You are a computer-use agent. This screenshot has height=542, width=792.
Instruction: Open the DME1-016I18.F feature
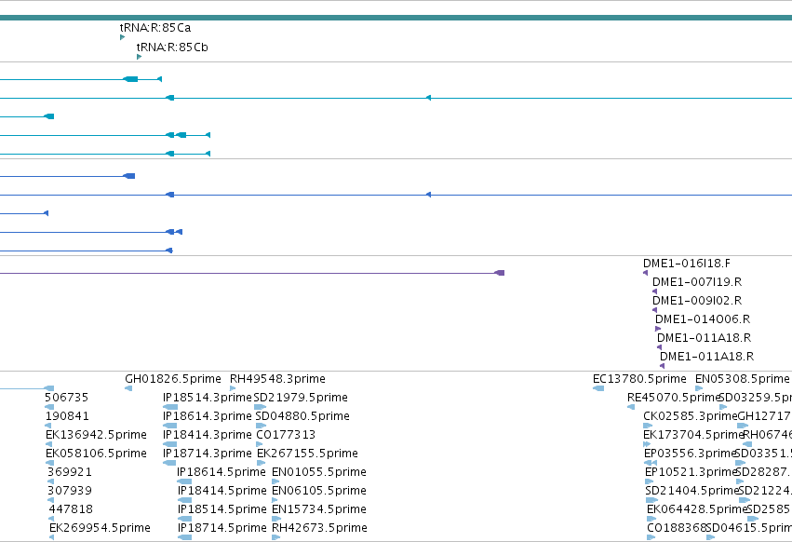[687, 264]
